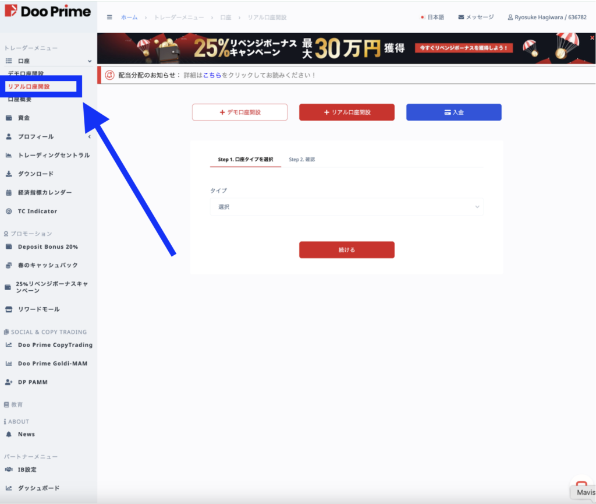Expand the プロフィール submenu arrow
Viewport: 596px width, 504px height.
point(90,136)
